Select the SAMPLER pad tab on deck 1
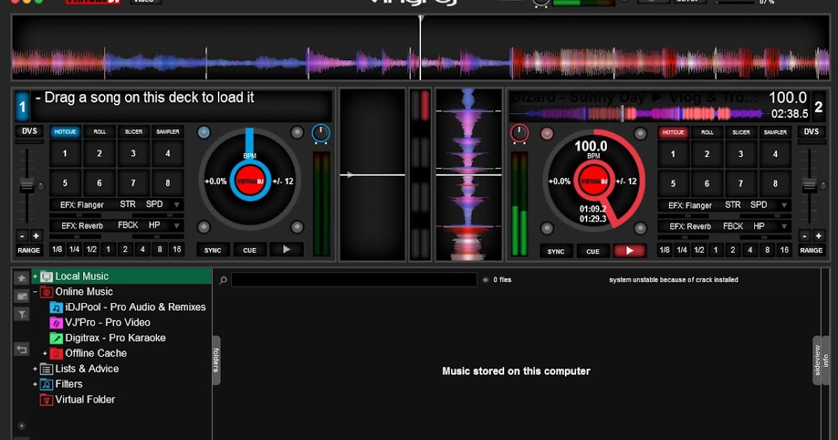 click(x=168, y=131)
